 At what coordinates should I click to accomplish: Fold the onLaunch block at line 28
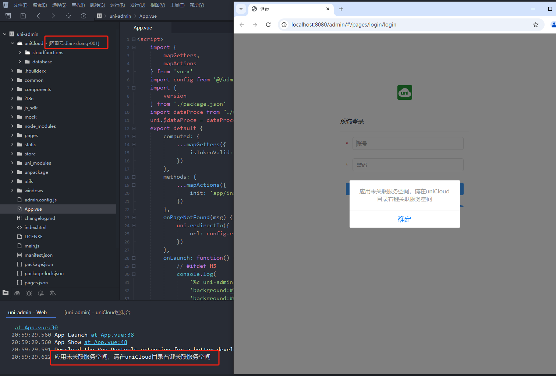134,258
